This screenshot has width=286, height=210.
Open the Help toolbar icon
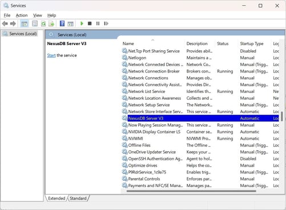coord(62,23)
